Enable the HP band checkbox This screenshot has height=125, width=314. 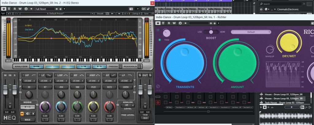[23, 75]
